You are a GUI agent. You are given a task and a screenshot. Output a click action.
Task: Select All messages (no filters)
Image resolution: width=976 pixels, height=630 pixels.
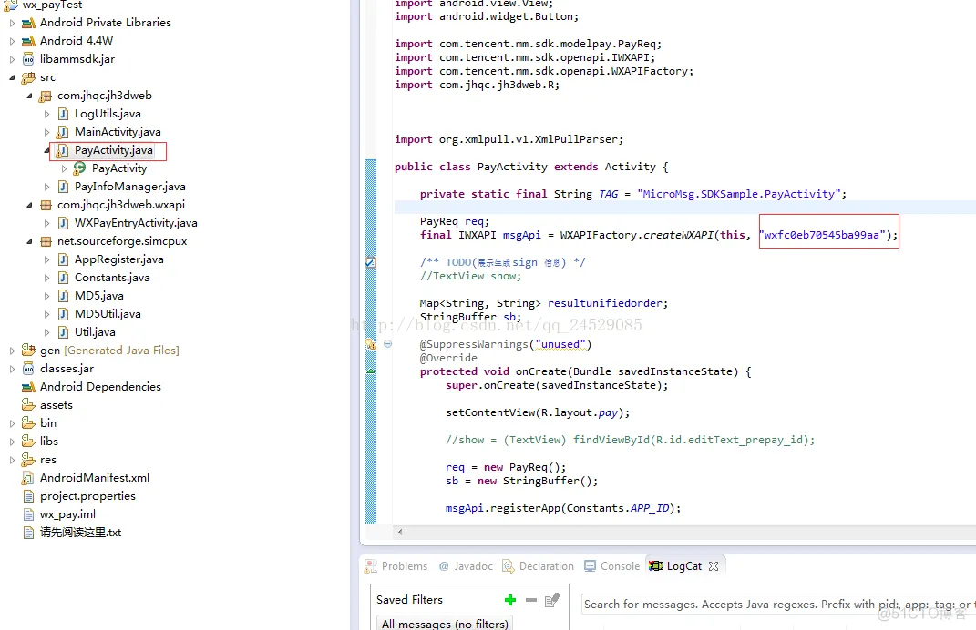[445, 623]
